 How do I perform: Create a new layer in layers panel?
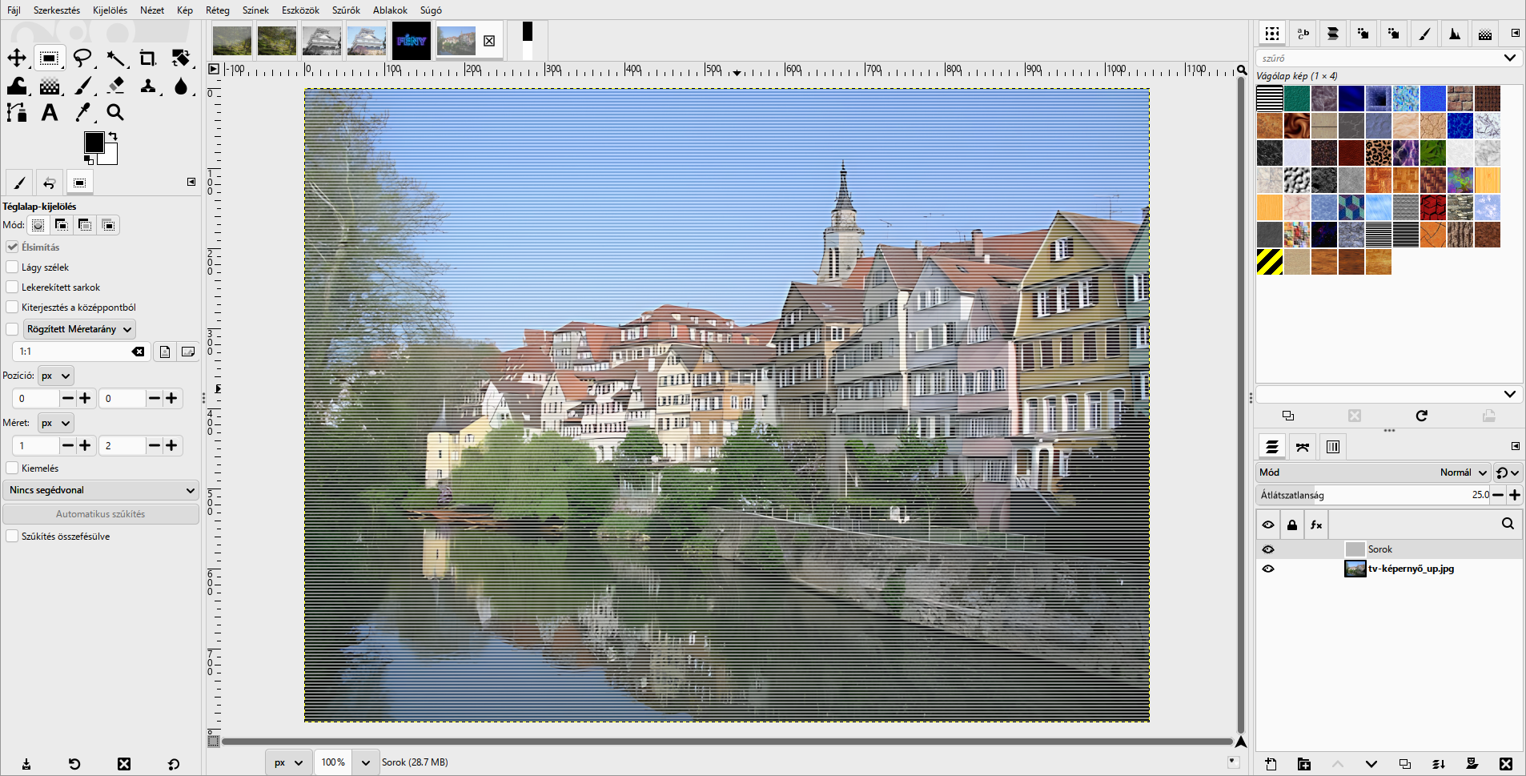coord(1271,764)
